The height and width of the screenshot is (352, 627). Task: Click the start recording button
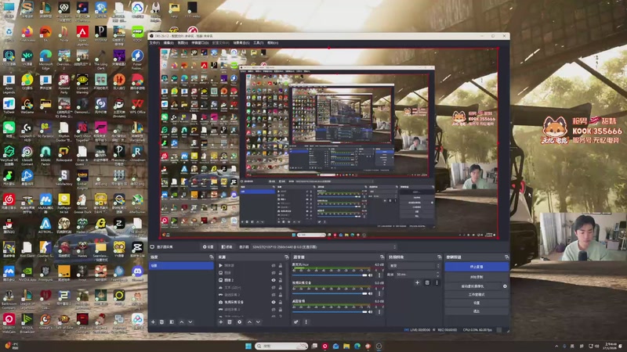point(477,277)
